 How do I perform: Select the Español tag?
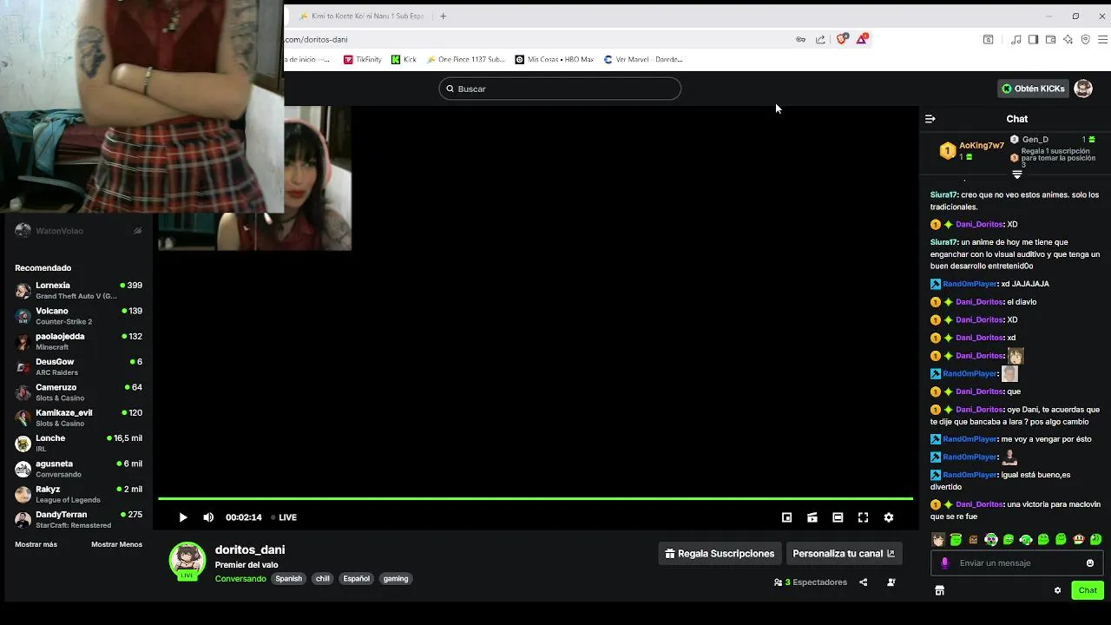tap(356, 579)
